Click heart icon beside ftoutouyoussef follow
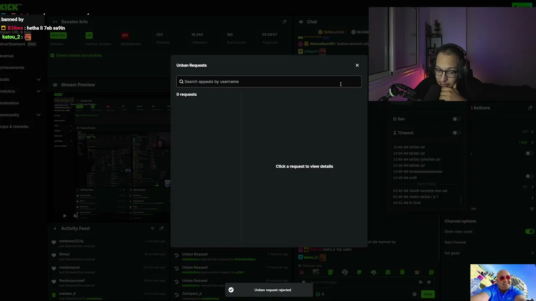Viewport: 536px width, 301px height. (54, 282)
